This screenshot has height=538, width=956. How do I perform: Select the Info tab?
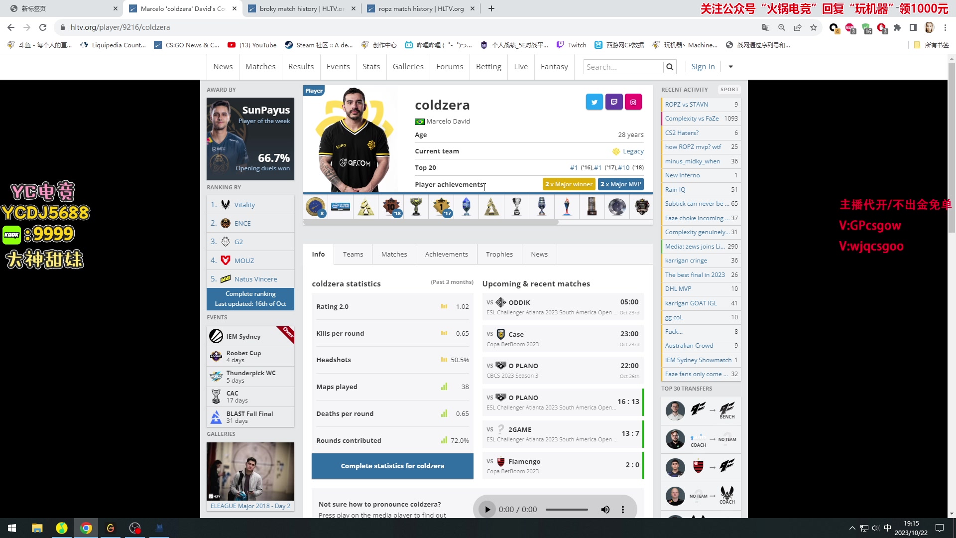(318, 254)
